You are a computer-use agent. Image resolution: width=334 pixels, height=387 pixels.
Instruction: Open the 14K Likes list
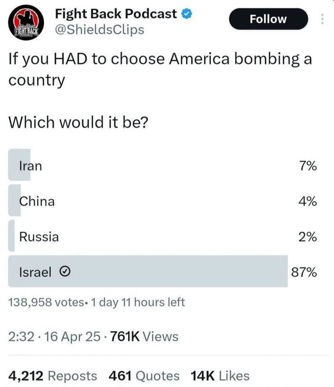tap(220, 376)
